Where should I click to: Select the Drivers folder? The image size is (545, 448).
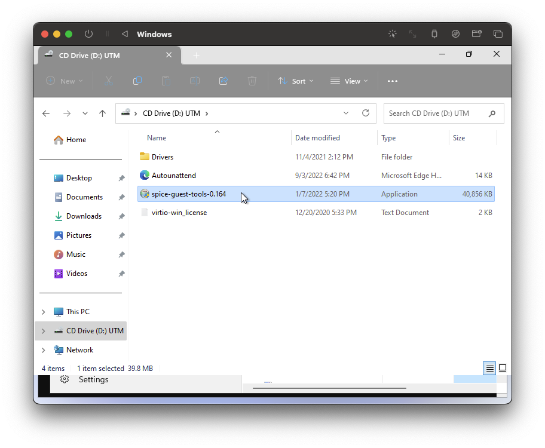tap(316, 157)
